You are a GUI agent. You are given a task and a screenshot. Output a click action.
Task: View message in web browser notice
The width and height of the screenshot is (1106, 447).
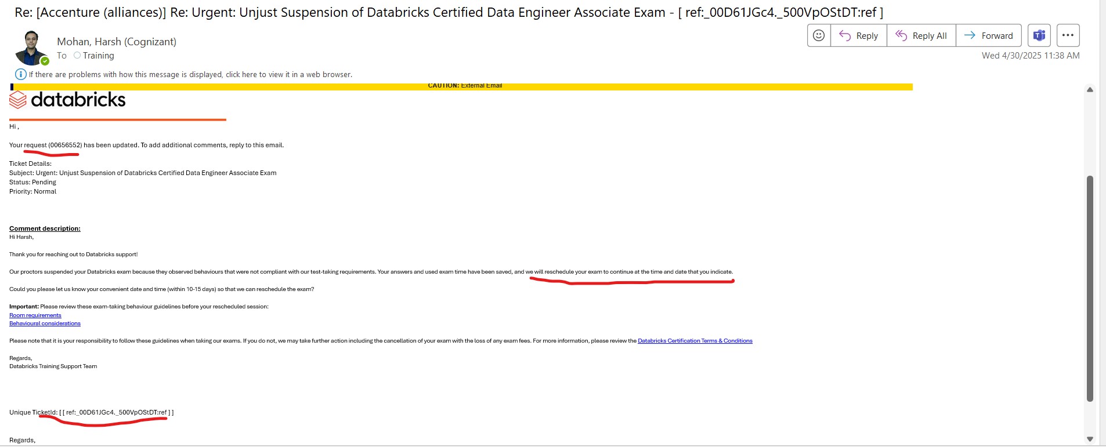pyautogui.click(x=190, y=74)
